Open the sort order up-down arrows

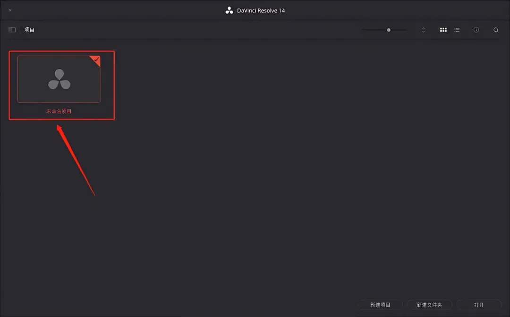(424, 30)
